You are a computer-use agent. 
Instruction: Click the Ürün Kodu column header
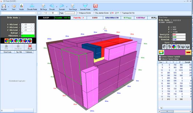tap(7, 52)
